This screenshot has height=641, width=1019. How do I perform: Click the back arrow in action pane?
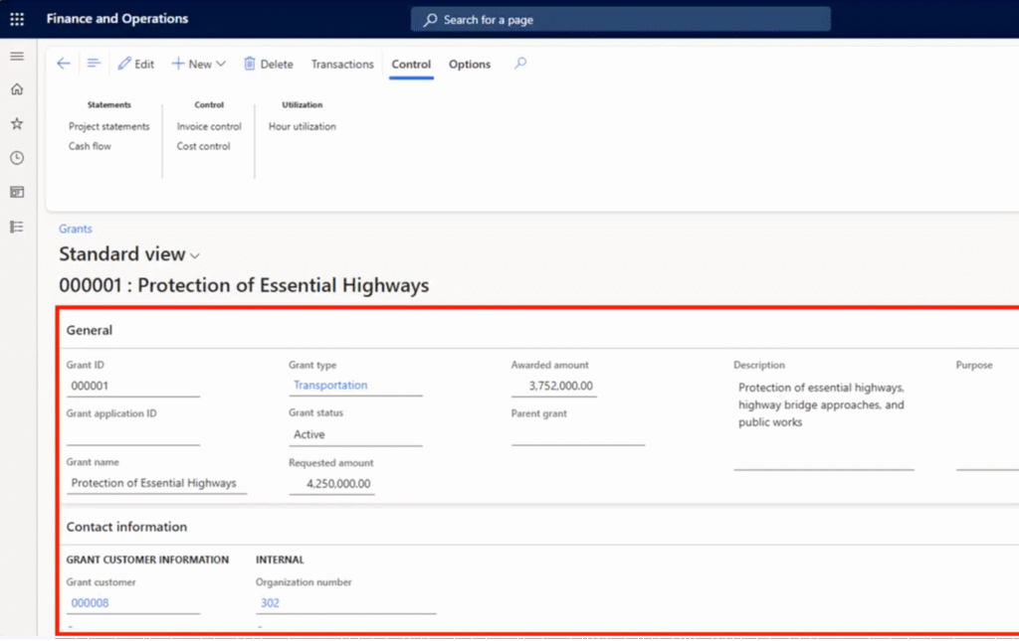point(64,64)
